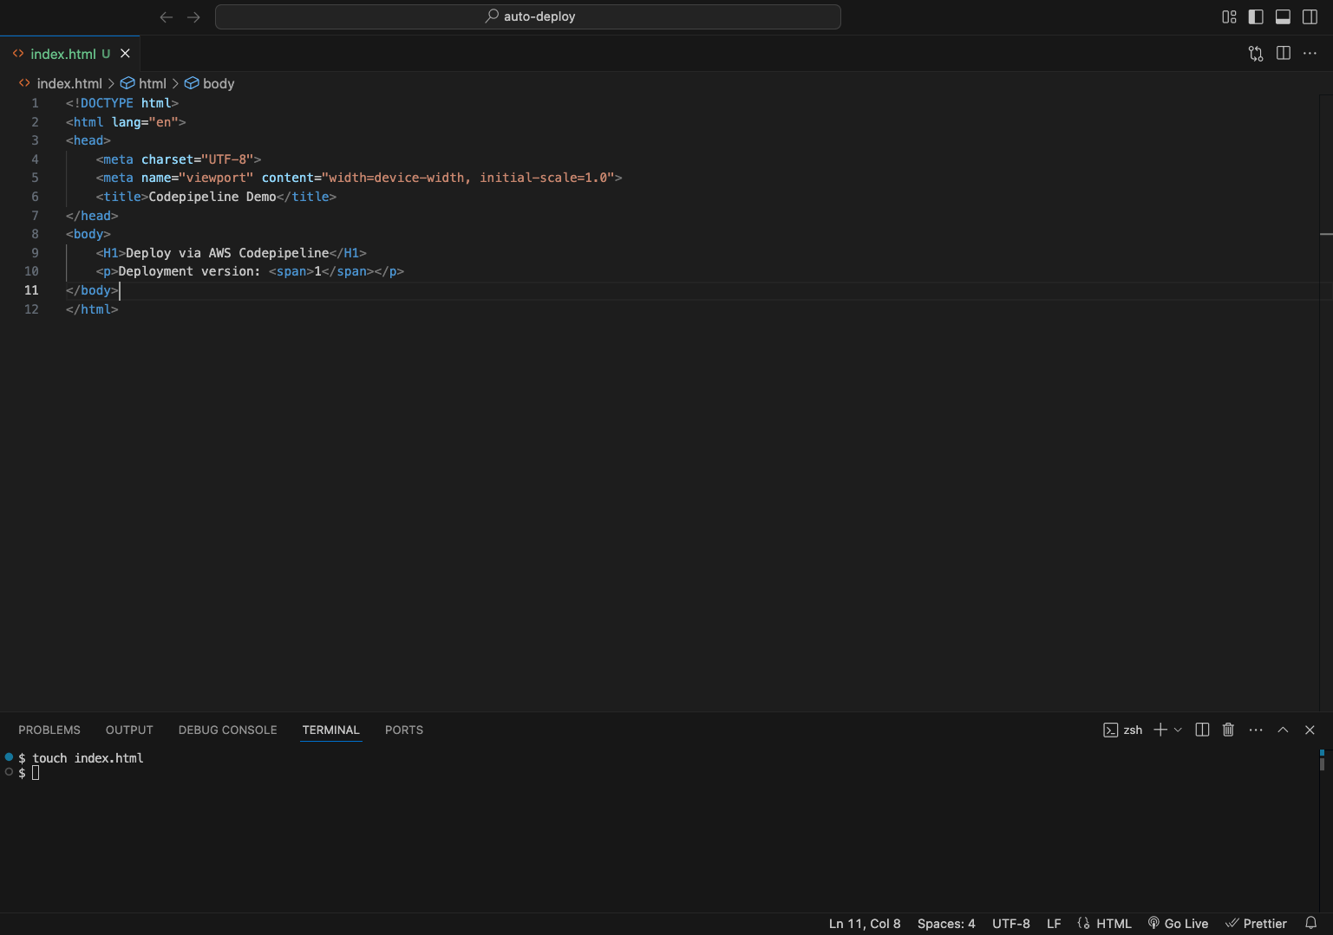Toggle the primary side bar
This screenshot has height=935, width=1333.
click(x=1256, y=16)
